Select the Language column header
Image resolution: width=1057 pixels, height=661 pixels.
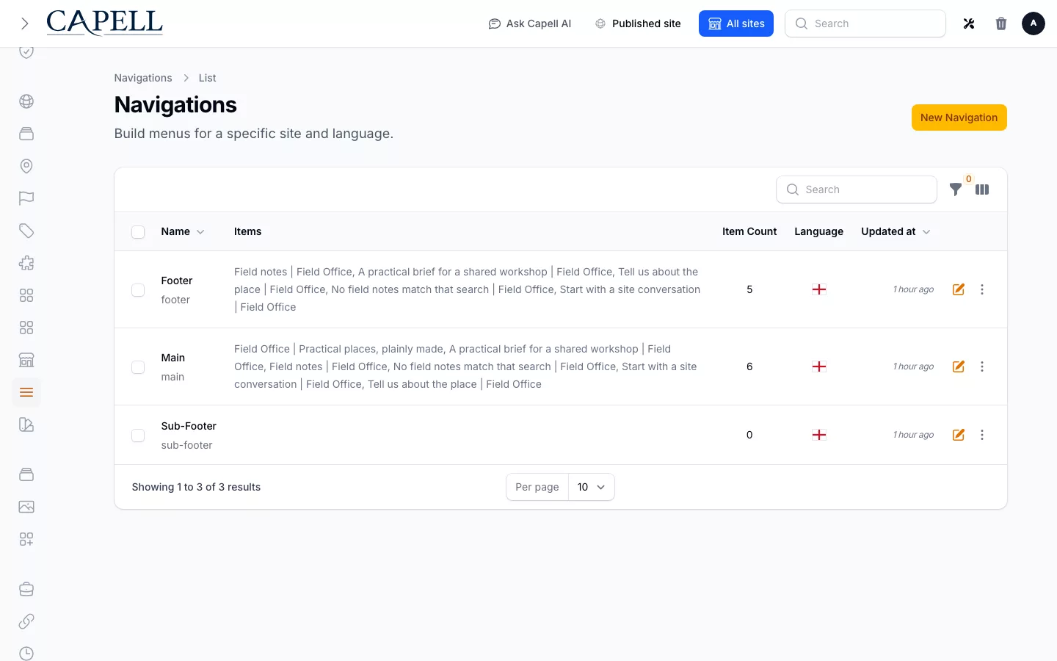pos(818,231)
